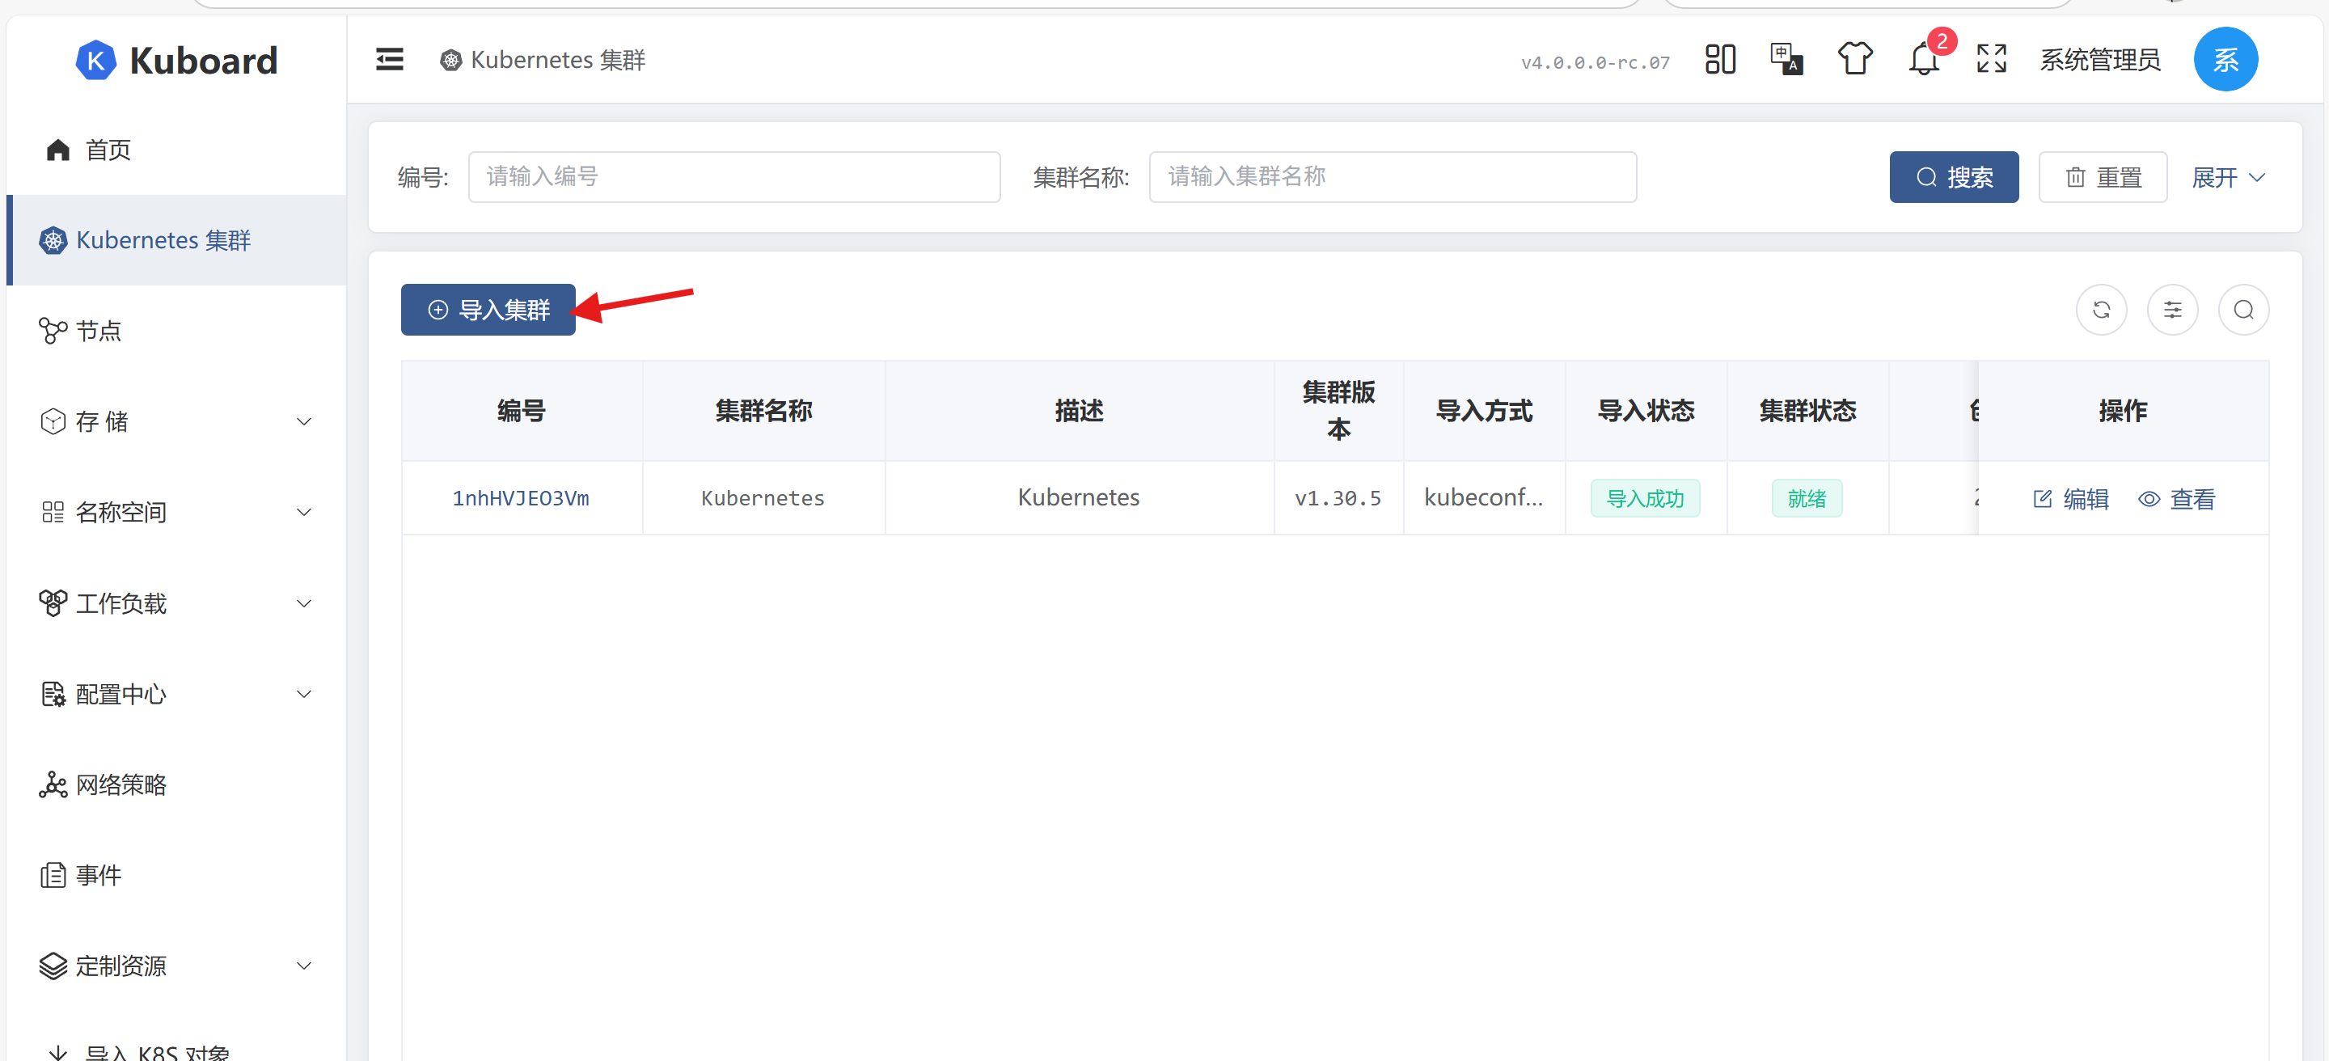Switch language with translate icon
Viewport: 2329px width, 1061px height.
pos(1786,60)
